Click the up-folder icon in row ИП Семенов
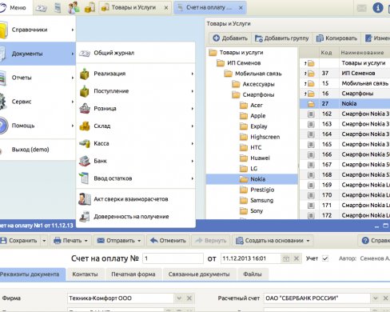 tap(309, 74)
